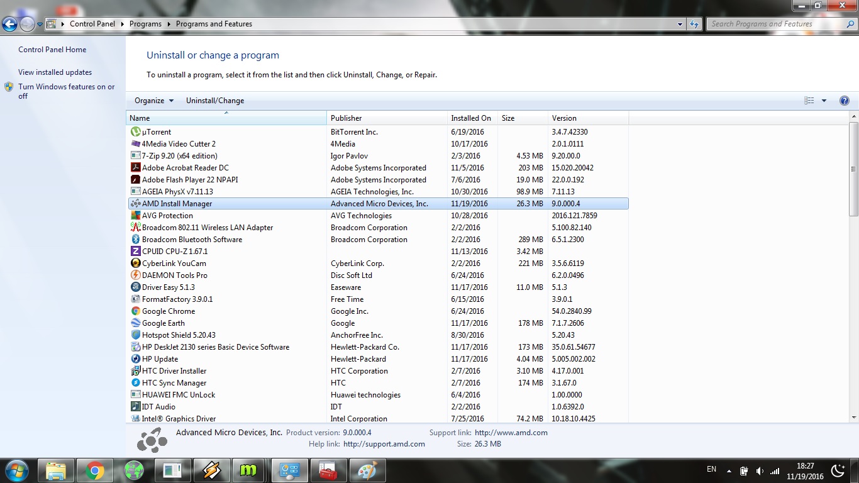Open Turn Windows features on or off
The image size is (859, 483).
tap(66, 91)
